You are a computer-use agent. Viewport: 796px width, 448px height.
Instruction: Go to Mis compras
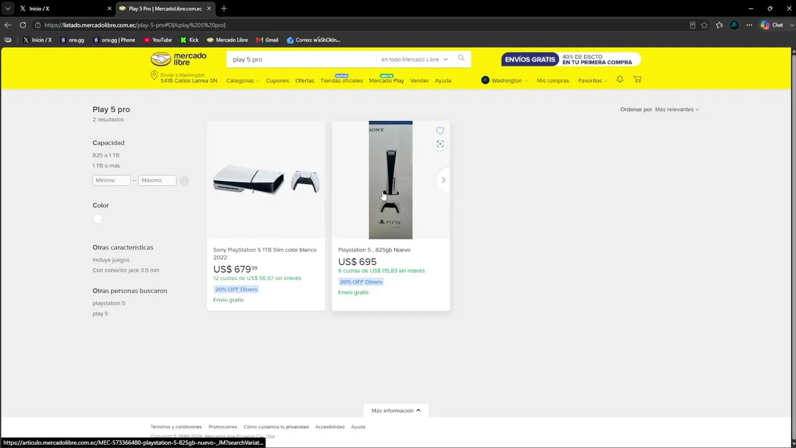pos(553,81)
